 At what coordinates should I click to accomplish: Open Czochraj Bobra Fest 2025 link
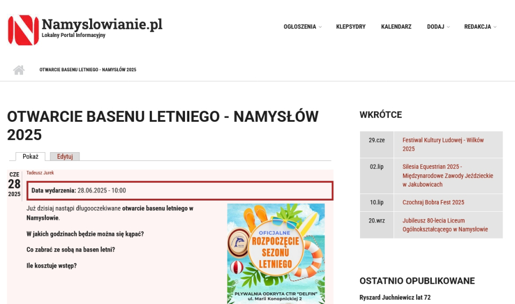click(x=433, y=202)
